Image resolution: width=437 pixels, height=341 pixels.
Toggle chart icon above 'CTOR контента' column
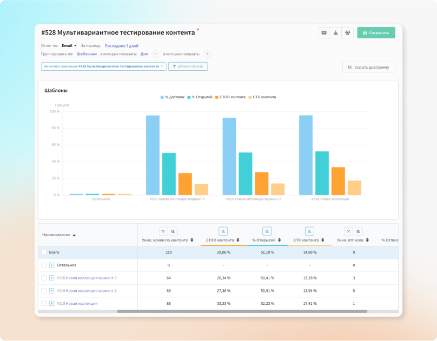click(x=223, y=231)
